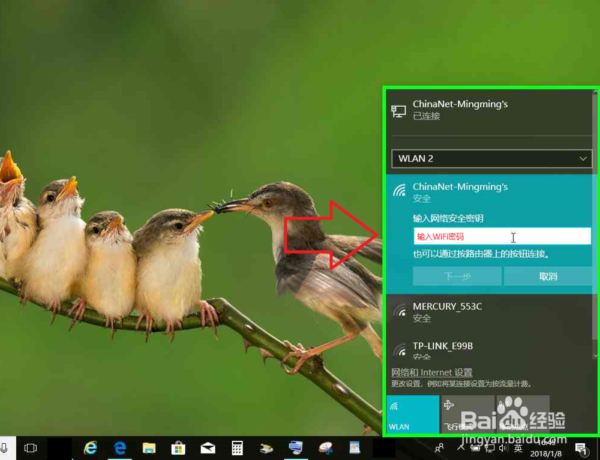Click the 下一步 (Next) button

tap(457, 276)
